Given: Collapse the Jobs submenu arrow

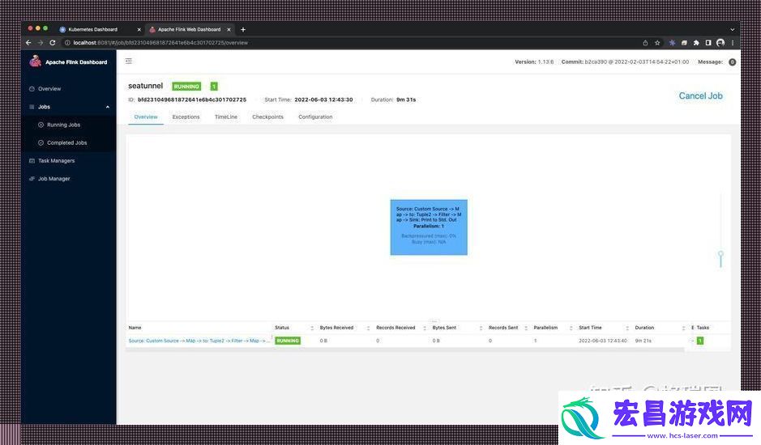Looking at the screenshot, I should (x=108, y=107).
